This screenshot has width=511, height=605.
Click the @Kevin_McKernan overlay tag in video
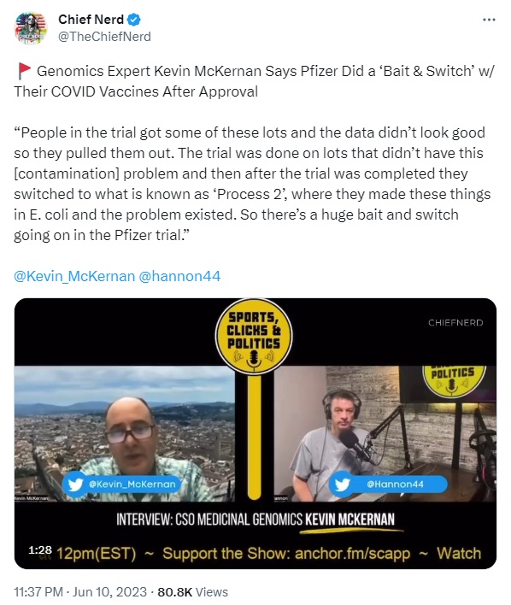click(122, 484)
